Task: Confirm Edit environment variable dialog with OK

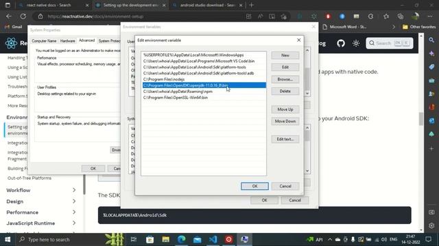Action: (x=254, y=186)
